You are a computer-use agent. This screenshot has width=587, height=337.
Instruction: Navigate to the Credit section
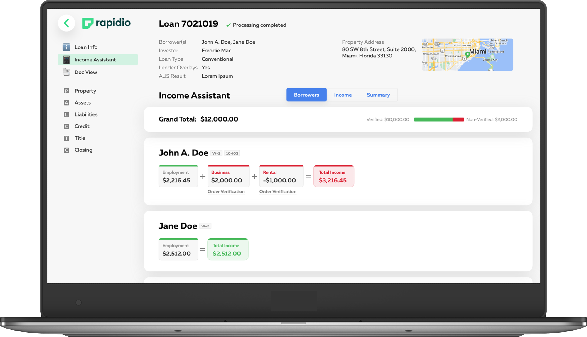(82, 126)
